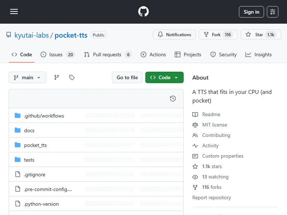287x215 pixels.
Task: Open commit history clock icon
Action: [x=173, y=99]
